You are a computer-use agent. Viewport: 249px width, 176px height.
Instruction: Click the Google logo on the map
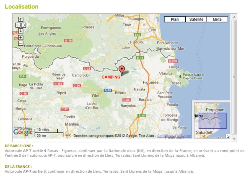(x=23, y=132)
